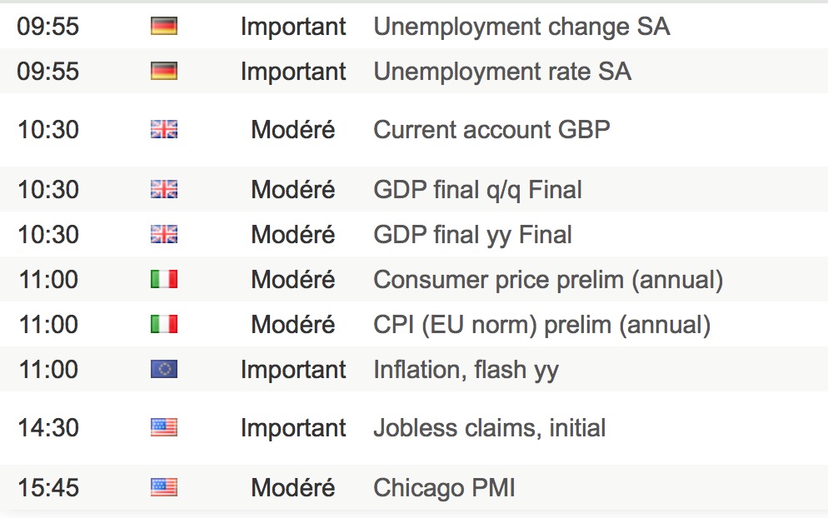
Task: Click US flag beside Jobless claims, initial
Action: 164,428
